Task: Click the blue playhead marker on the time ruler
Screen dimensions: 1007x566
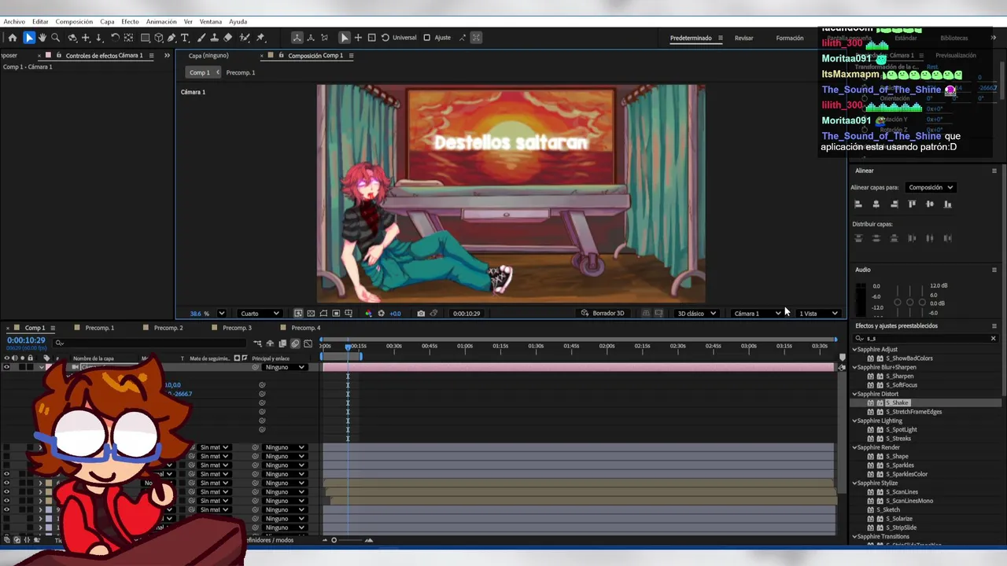Action: click(348, 346)
